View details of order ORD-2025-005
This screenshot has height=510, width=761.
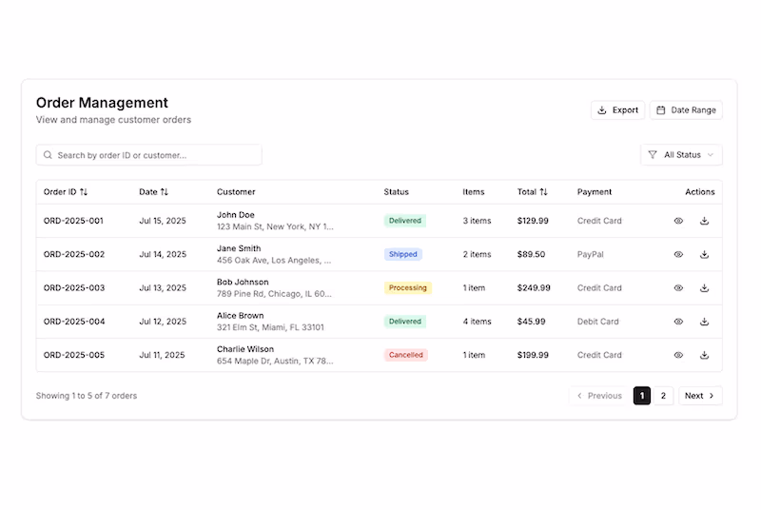(x=678, y=355)
